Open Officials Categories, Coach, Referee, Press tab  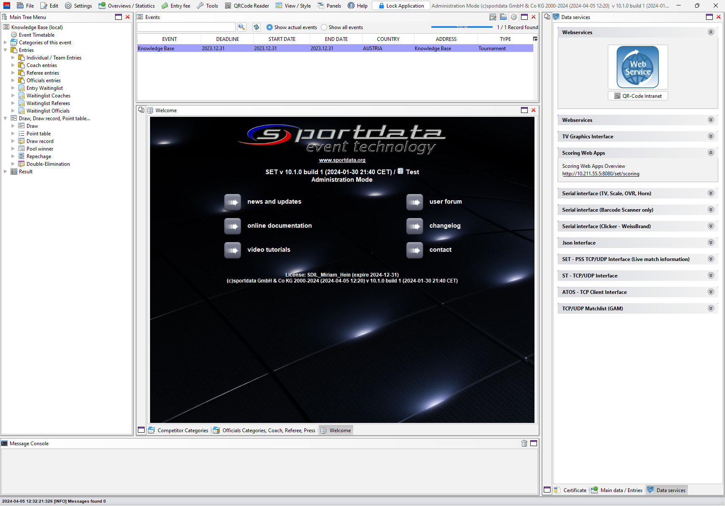(264, 430)
